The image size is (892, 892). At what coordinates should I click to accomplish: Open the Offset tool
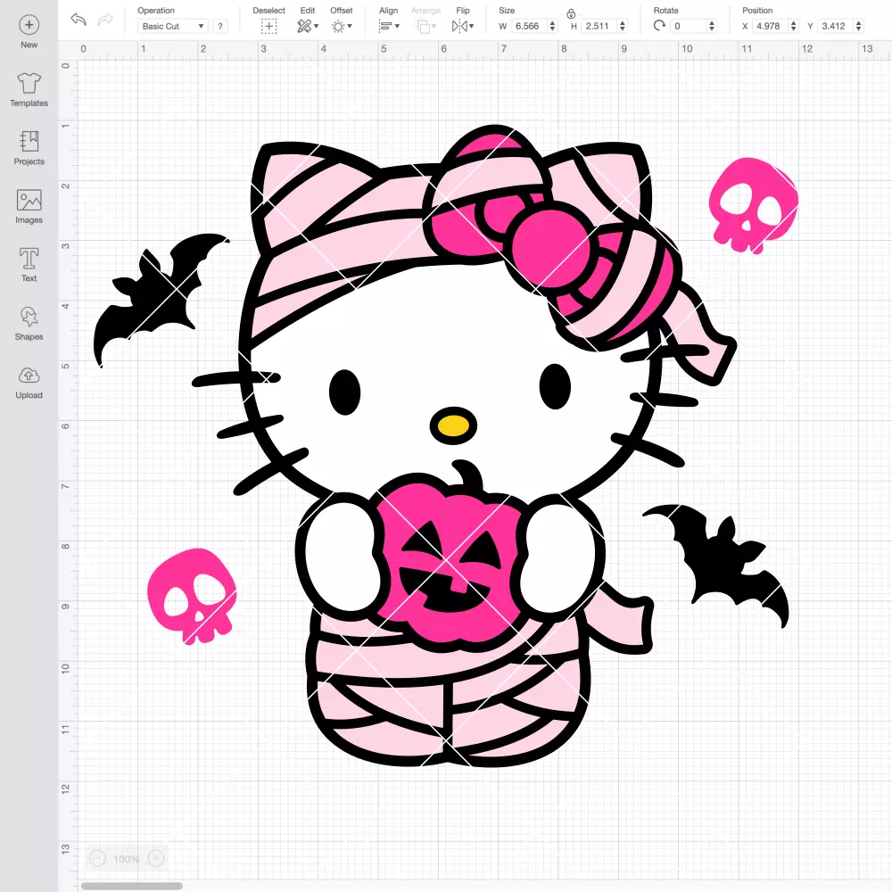click(x=338, y=26)
